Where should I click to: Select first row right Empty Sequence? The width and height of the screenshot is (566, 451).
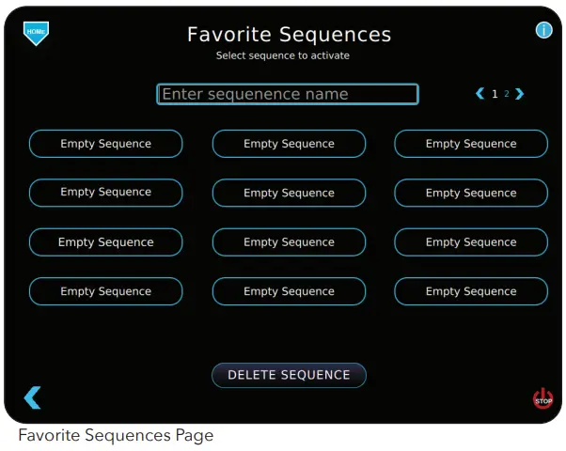(x=470, y=144)
